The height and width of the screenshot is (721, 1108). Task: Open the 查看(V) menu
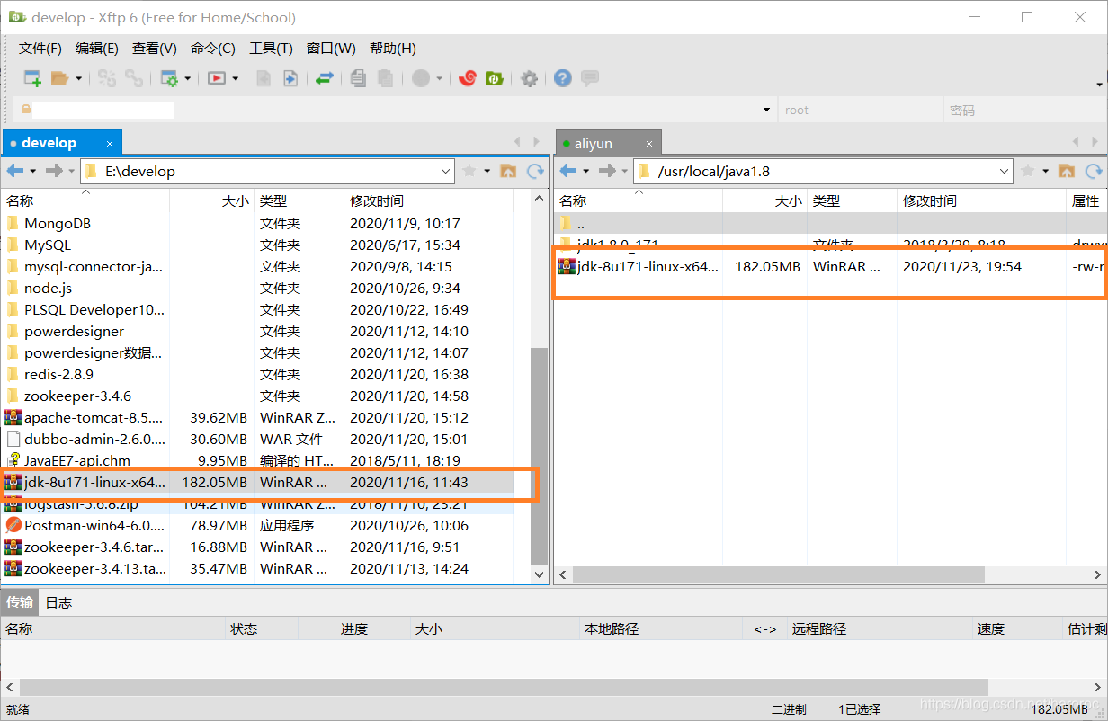coord(155,49)
